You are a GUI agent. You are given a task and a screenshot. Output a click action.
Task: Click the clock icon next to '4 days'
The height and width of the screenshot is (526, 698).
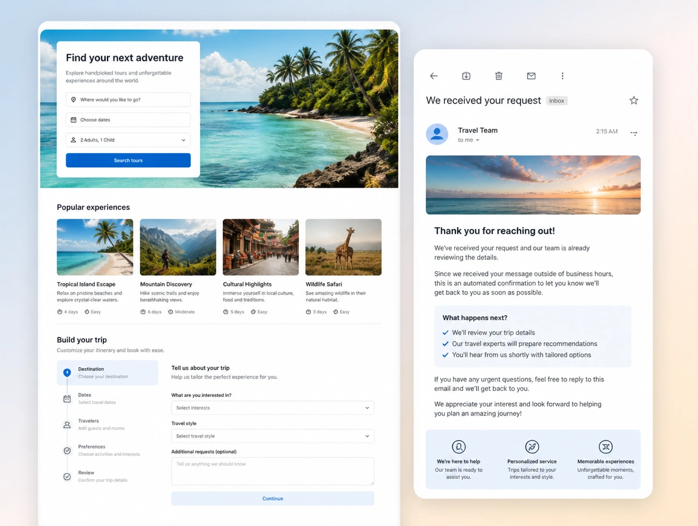(60, 312)
